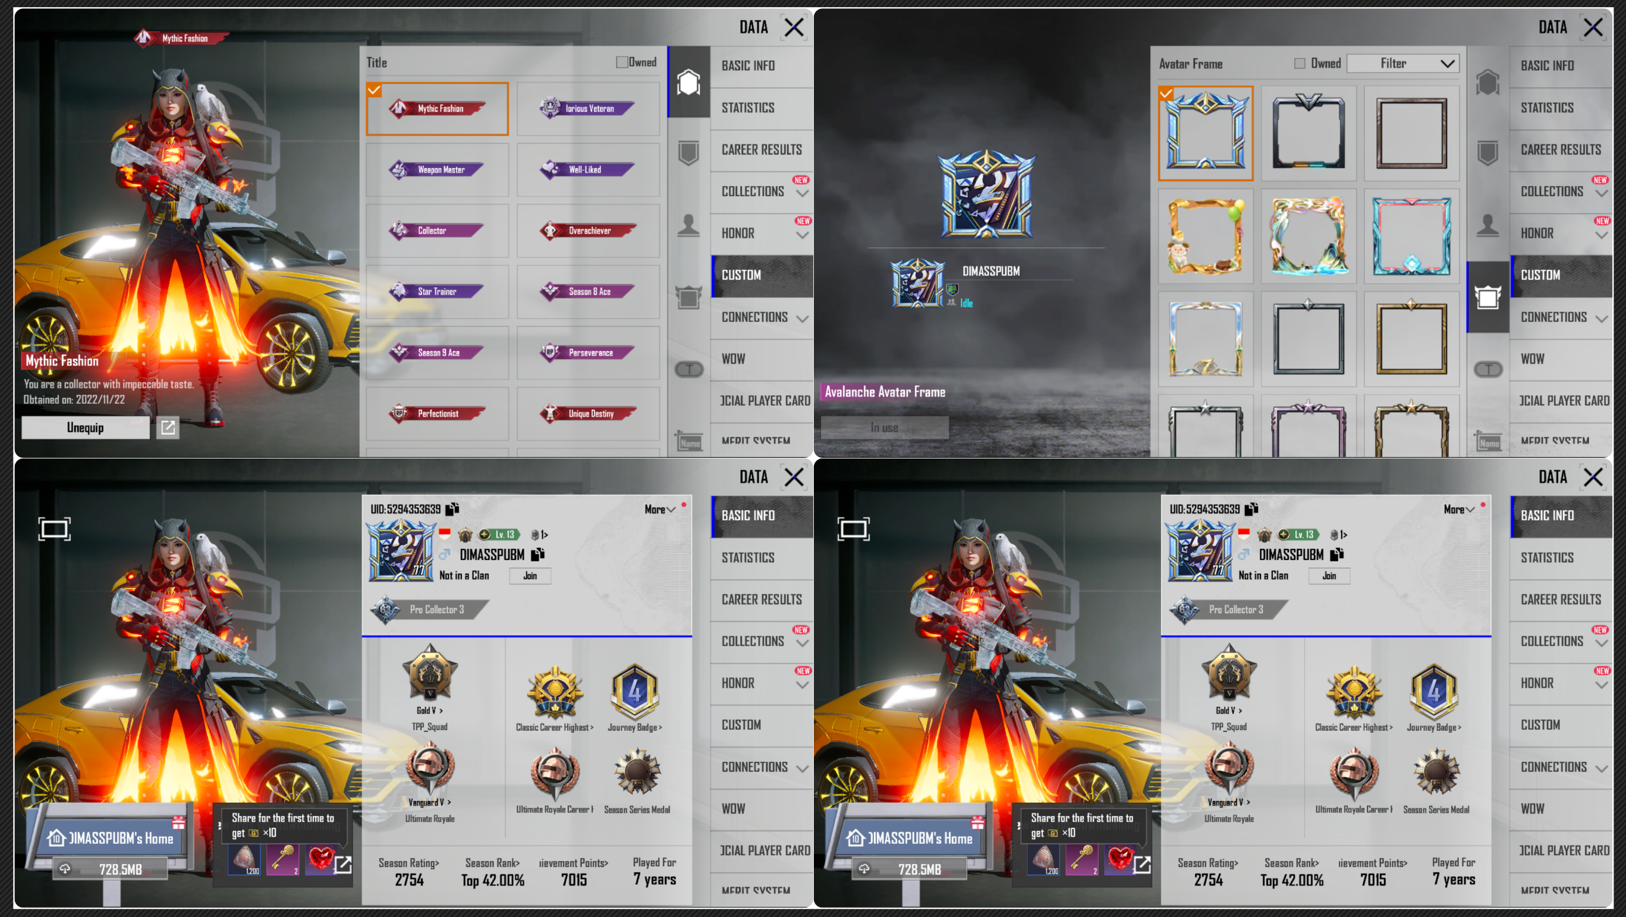Select the Mythic Fashion title
Image resolution: width=1626 pixels, height=917 pixels.
pyautogui.click(x=437, y=109)
